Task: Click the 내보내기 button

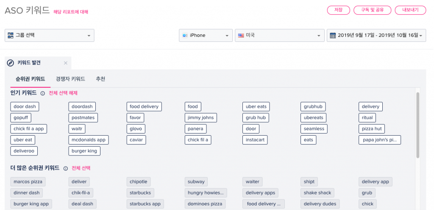Action: [410, 10]
